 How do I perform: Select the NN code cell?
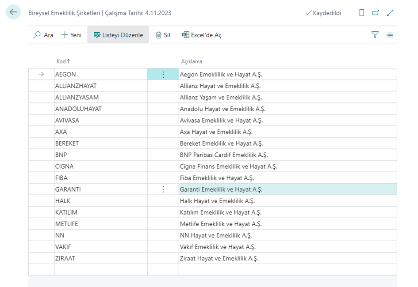(x=101, y=235)
